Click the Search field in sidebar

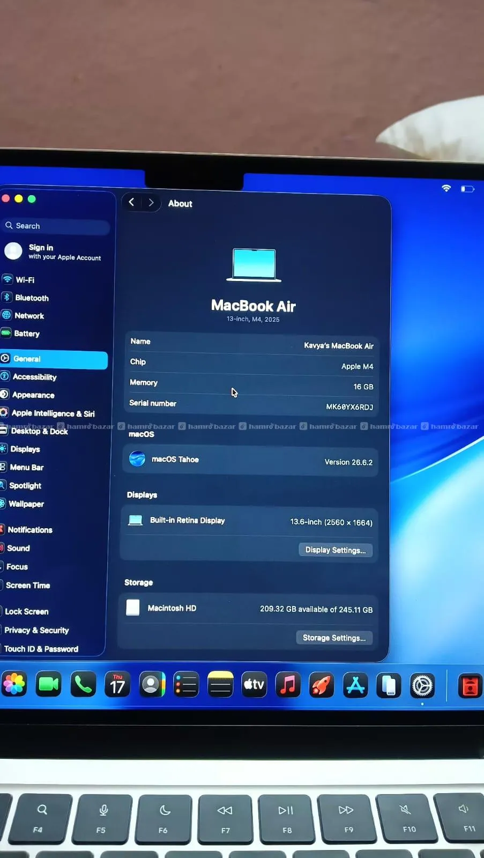click(56, 226)
